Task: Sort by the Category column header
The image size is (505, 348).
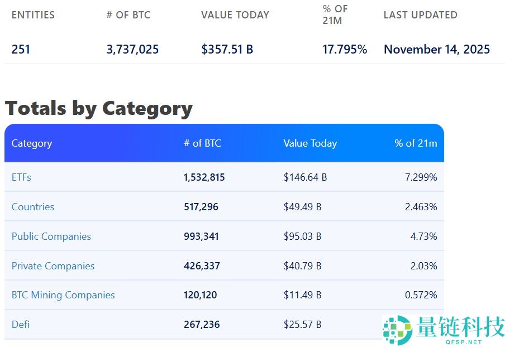Action: pyautogui.click(x=31, y=143)
